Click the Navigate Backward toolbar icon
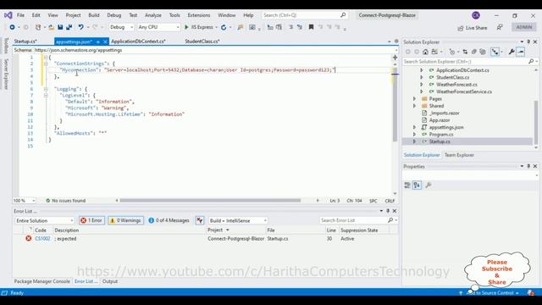Screen dimensions: 542x305 pos(12,27)
